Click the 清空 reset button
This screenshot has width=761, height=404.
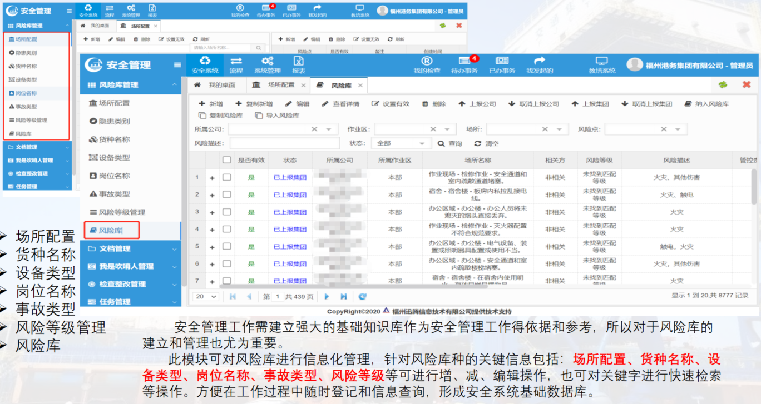point(486,143)
